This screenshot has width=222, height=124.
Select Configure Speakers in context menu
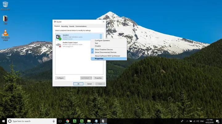pos(102,40)
